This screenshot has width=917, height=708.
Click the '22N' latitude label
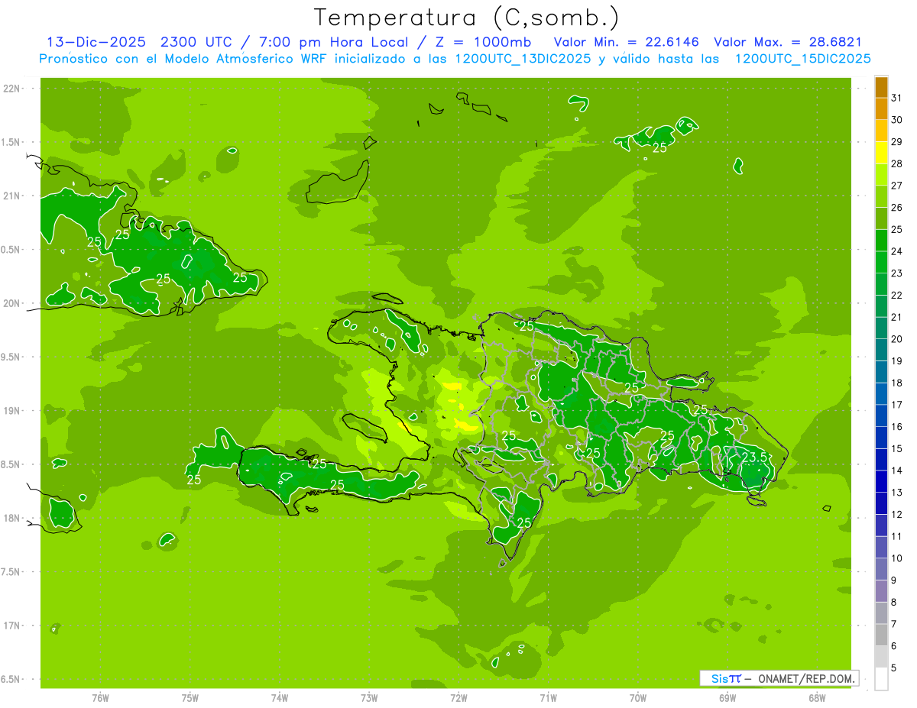[13, 89]
